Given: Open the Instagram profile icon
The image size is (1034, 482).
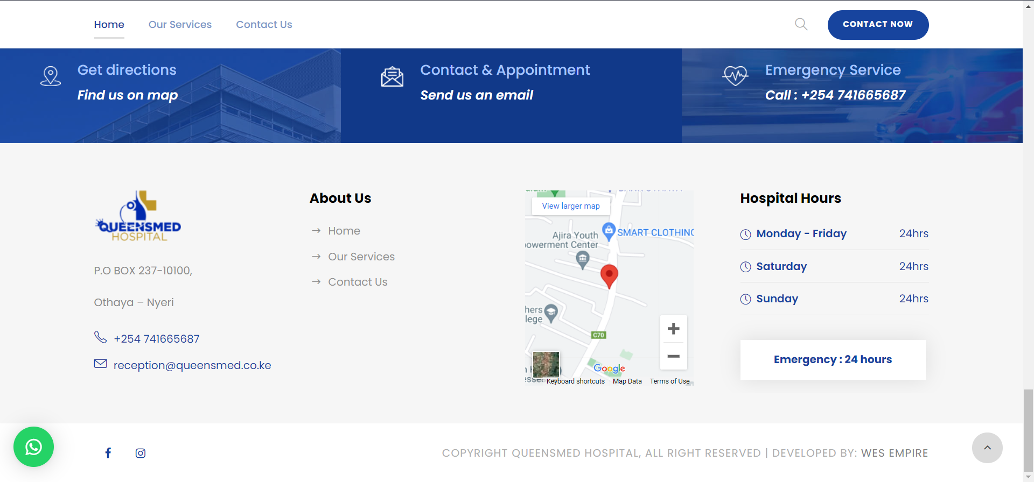Looking at the screenshot, I should point(141,453).
